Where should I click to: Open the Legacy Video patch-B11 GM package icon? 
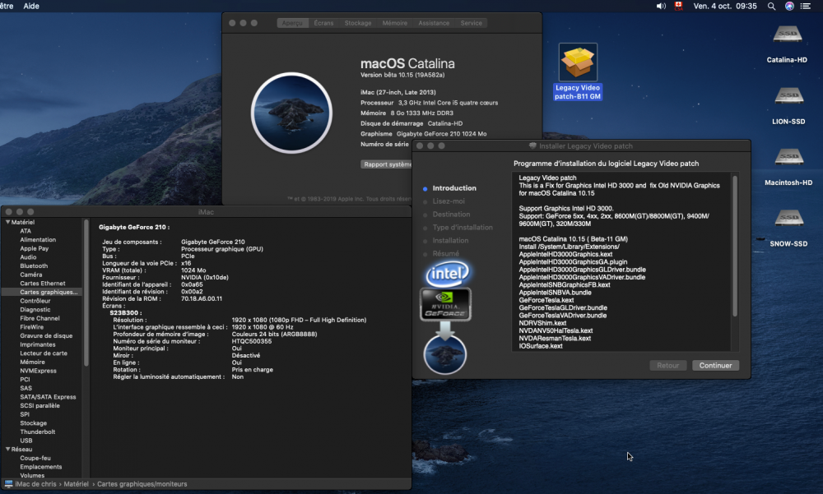pyautogui.click(x=578, y=62)
